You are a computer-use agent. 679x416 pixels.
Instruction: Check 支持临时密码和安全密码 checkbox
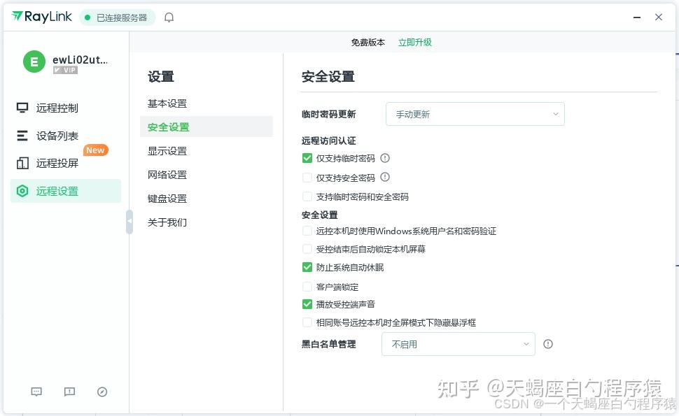click(307, 196)
